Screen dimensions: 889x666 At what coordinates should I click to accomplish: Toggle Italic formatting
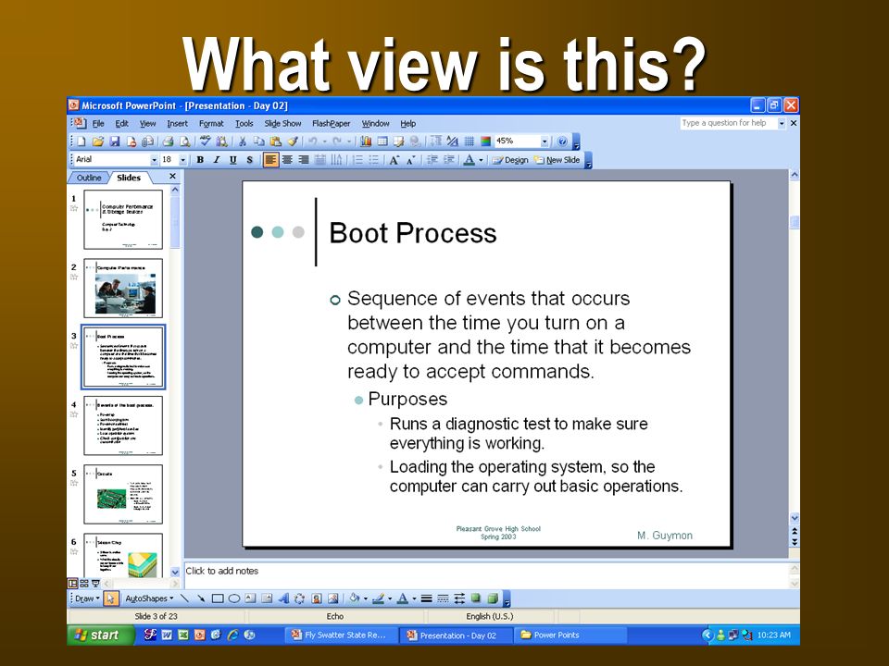217,160
